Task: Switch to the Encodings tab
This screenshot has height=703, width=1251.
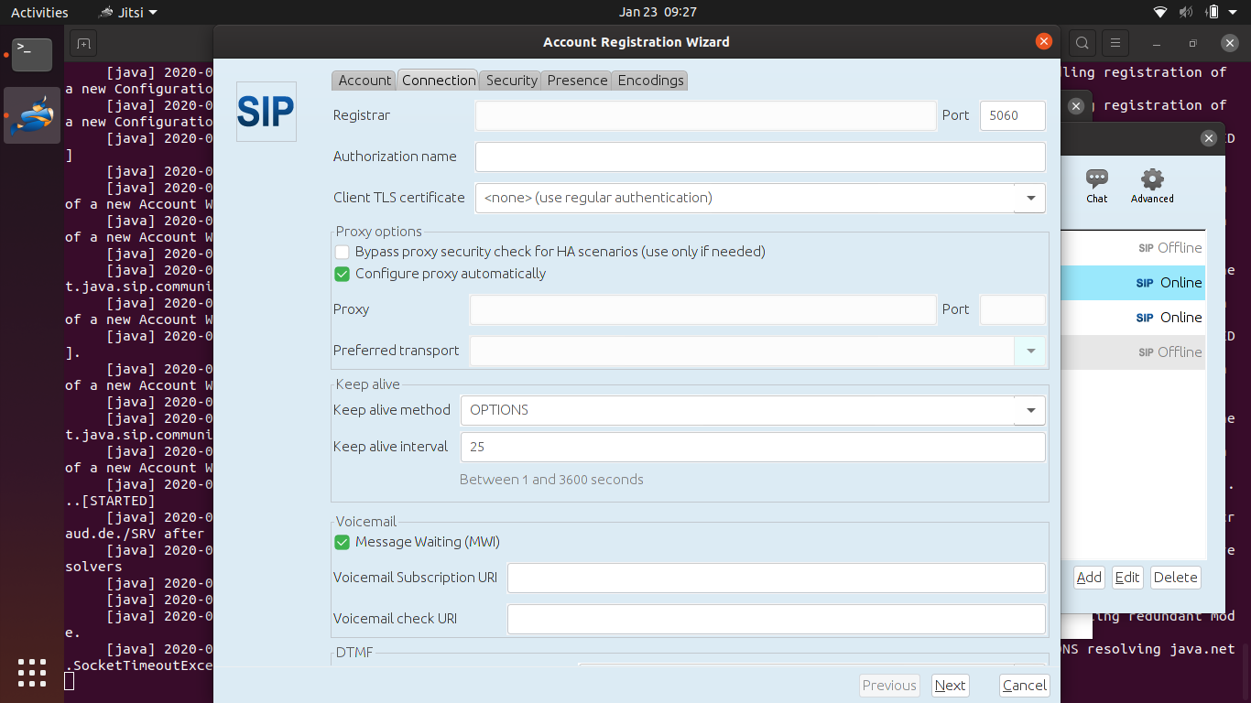Action: [x=649, y=81]
